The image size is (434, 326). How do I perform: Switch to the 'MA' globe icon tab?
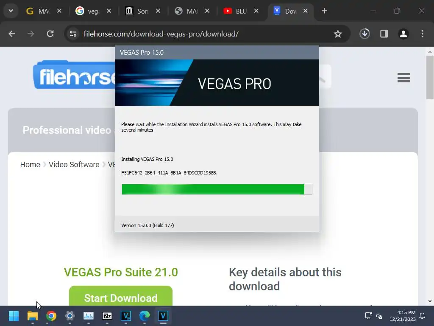pyautogui.click(x=187, y=11)
